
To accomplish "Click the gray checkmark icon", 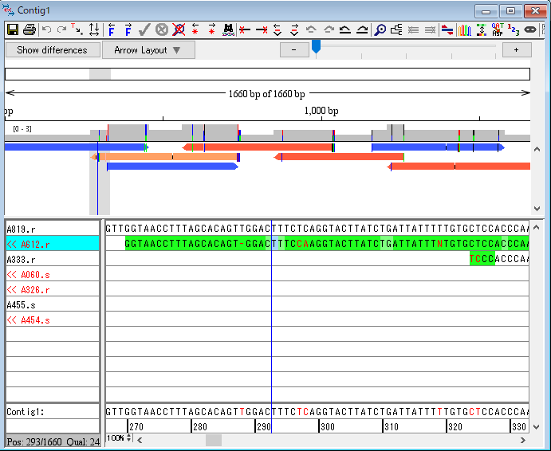I will 144,29.
